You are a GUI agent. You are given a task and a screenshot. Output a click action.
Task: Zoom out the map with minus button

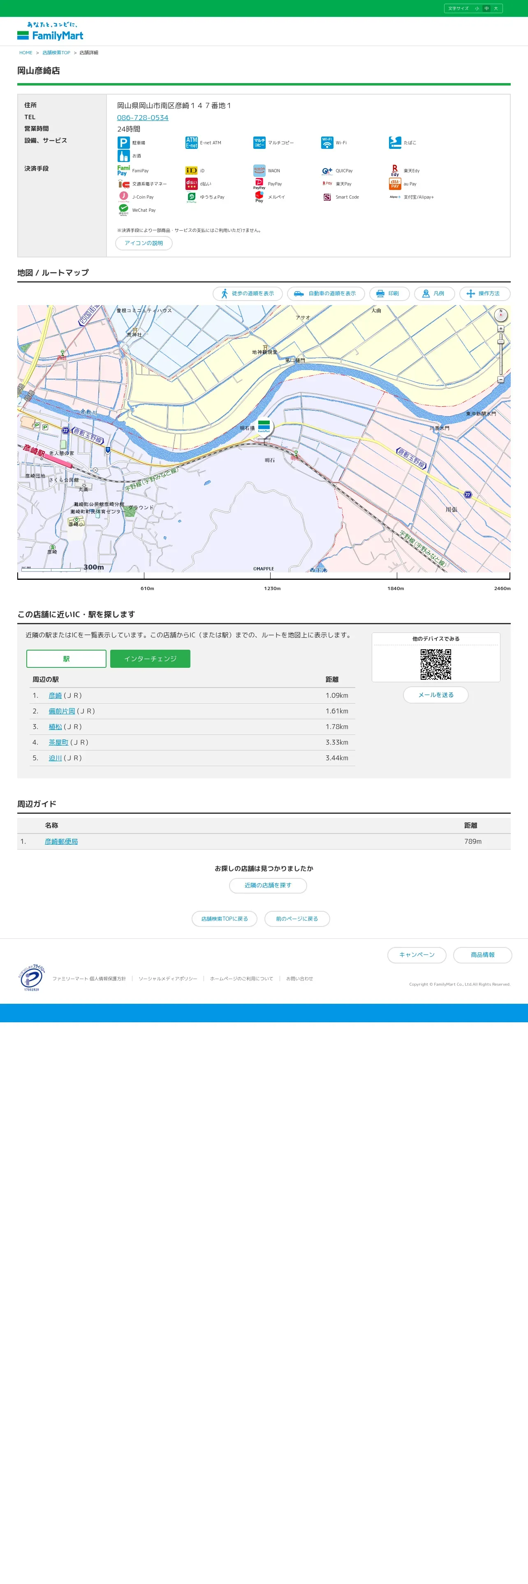[501, 380]
